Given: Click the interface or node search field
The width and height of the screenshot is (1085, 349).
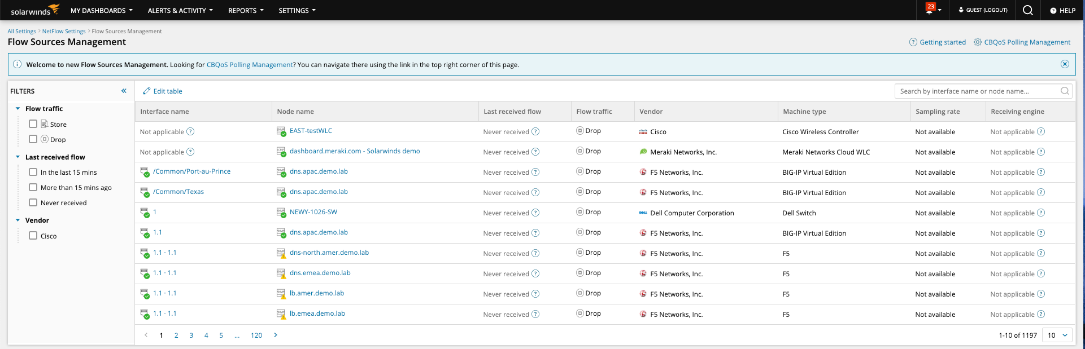Looking at the screenshot, I should 977,91.
